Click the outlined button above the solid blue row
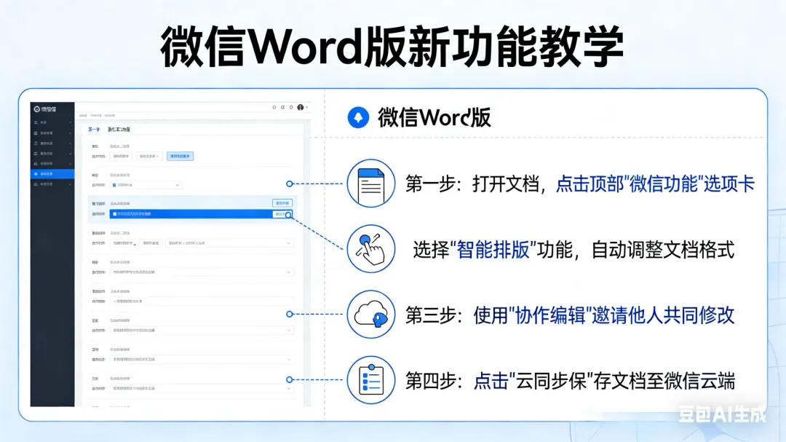786x442 pixels. point(282,203)
